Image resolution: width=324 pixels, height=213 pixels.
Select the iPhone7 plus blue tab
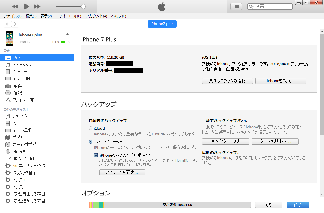point(162,24)
